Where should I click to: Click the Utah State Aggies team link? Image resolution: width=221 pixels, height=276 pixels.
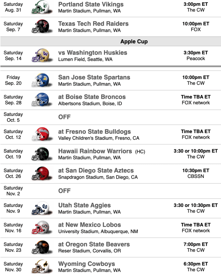[84, 205]
